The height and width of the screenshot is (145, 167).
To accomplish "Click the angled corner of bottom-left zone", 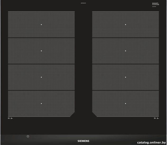I will [x=72, y=114].
